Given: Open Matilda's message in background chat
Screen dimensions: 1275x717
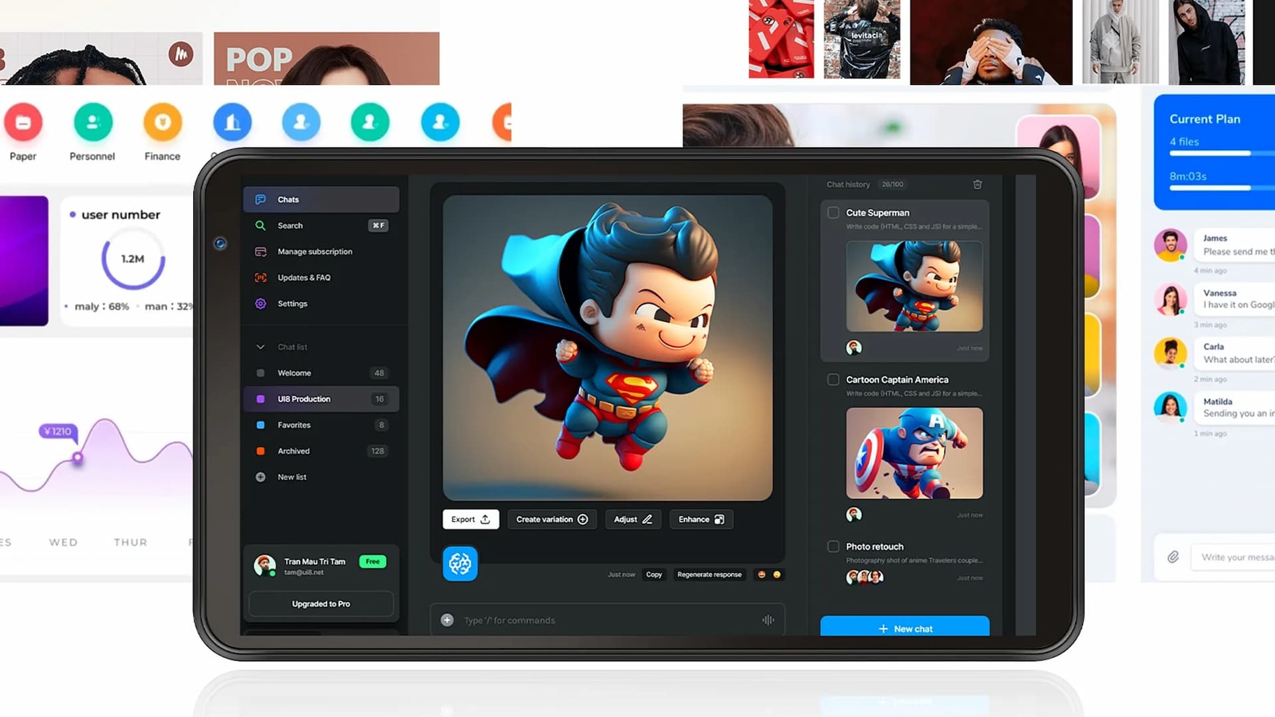Looking at the screenshot, I should (x=1235, y=408).
